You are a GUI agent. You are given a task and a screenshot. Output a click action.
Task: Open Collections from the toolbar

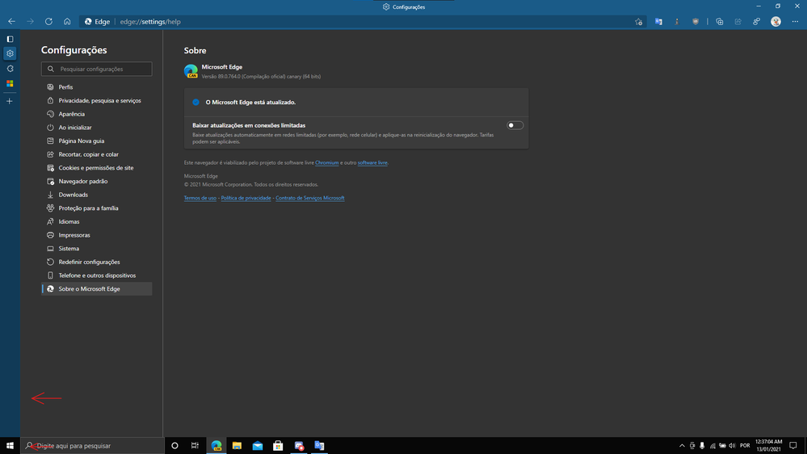(x=720, y=22)
